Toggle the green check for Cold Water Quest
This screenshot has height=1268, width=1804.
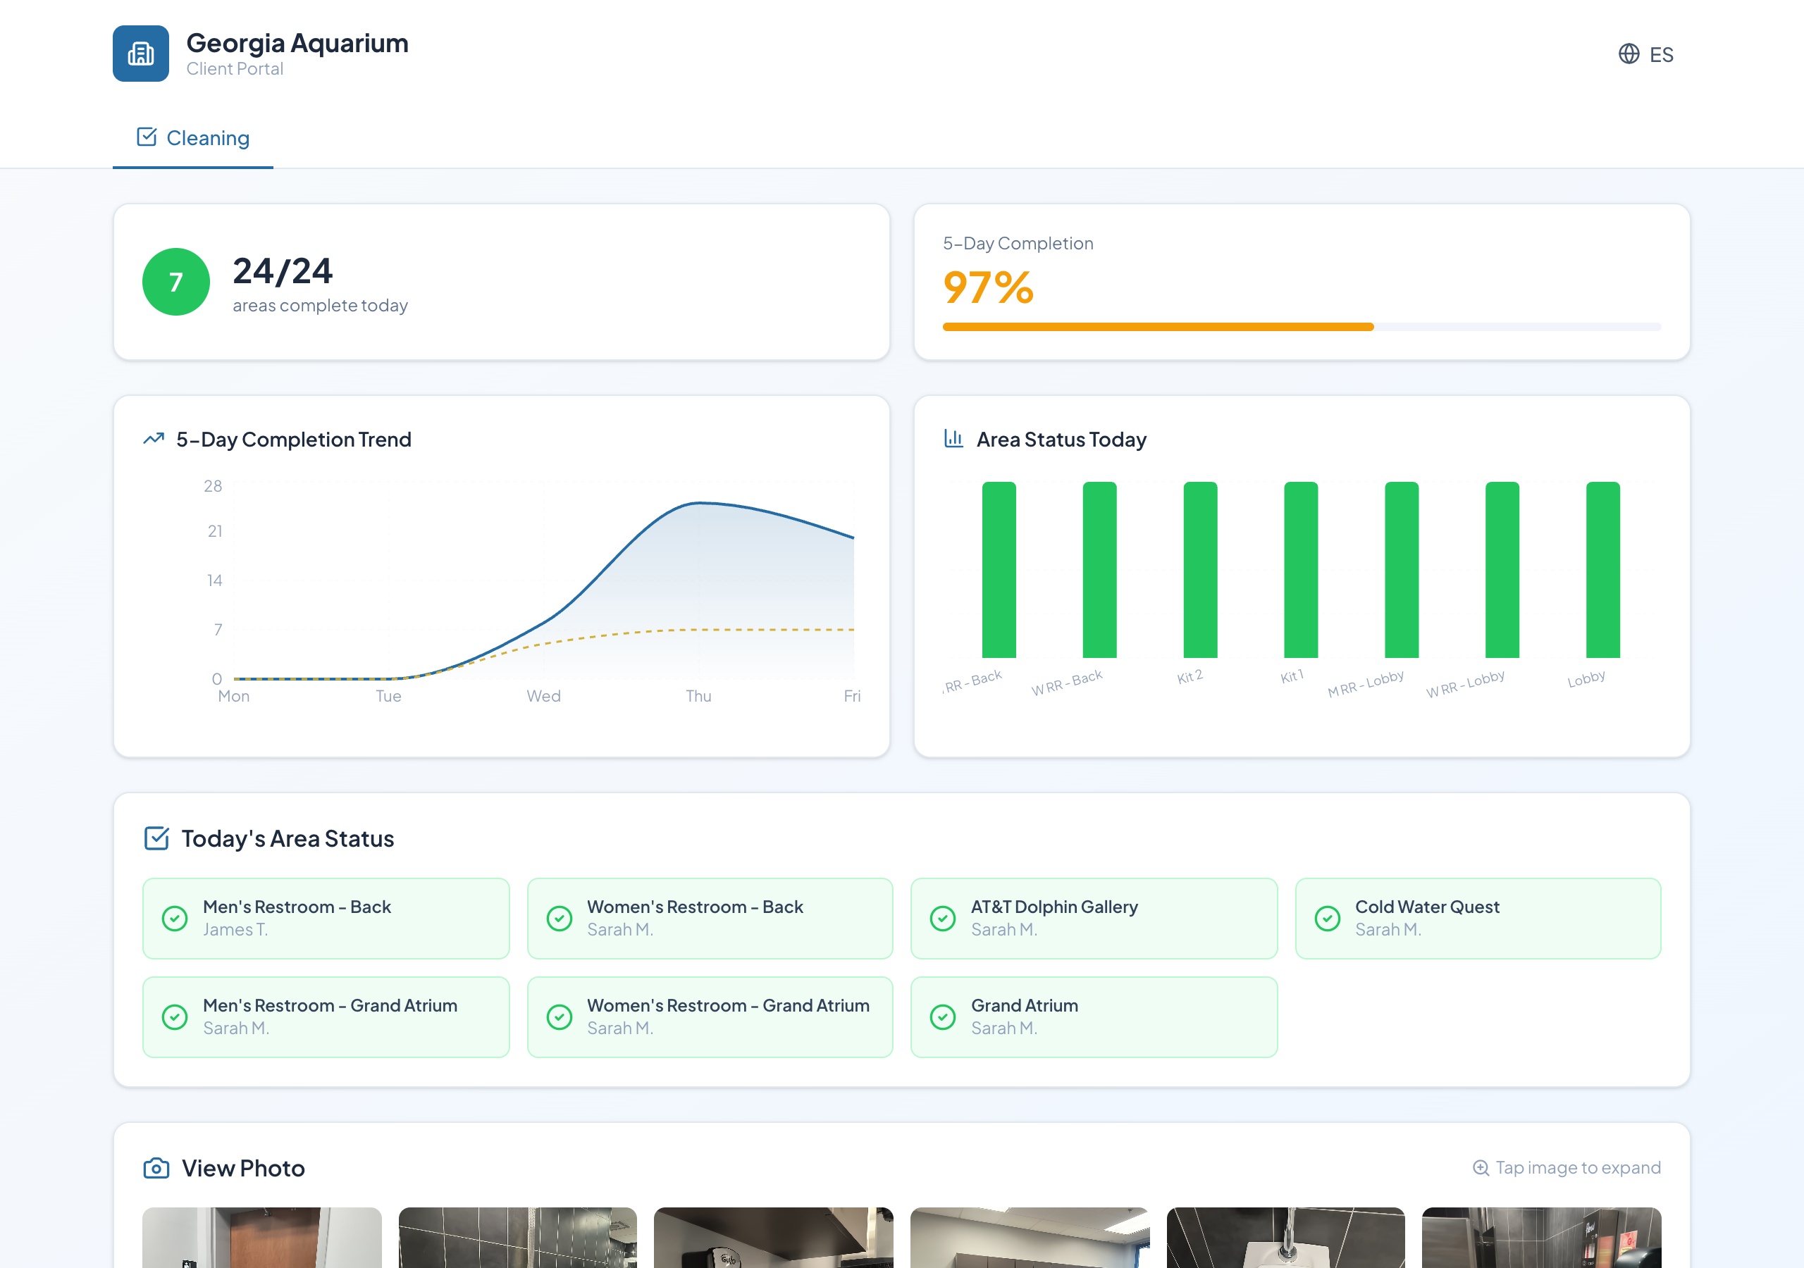coord(1327,918)
